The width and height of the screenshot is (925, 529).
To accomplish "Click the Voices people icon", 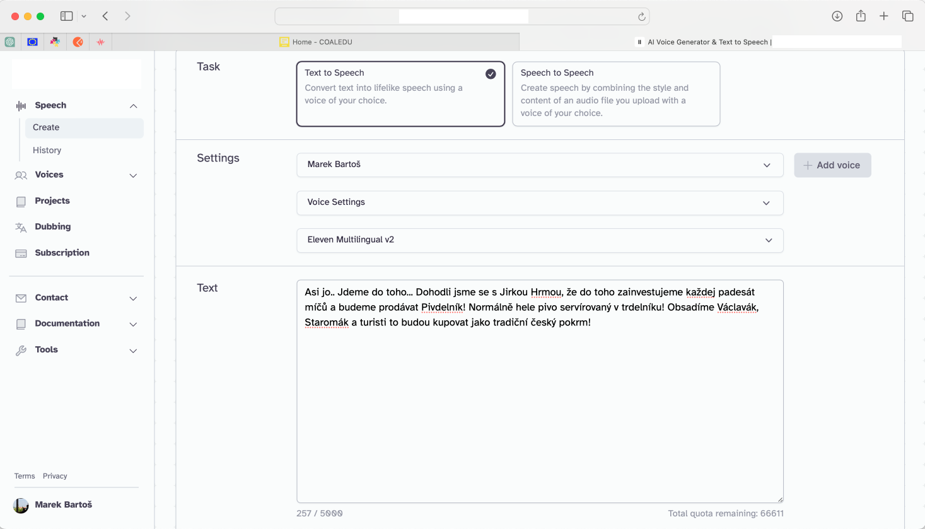I will click(x=21, y=175).
